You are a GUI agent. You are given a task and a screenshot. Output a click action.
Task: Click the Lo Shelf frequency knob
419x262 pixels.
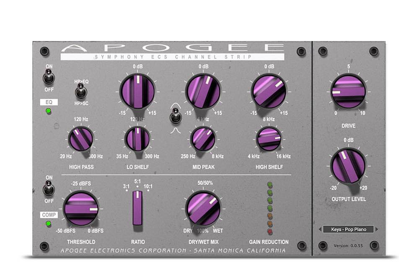(137, 139)
